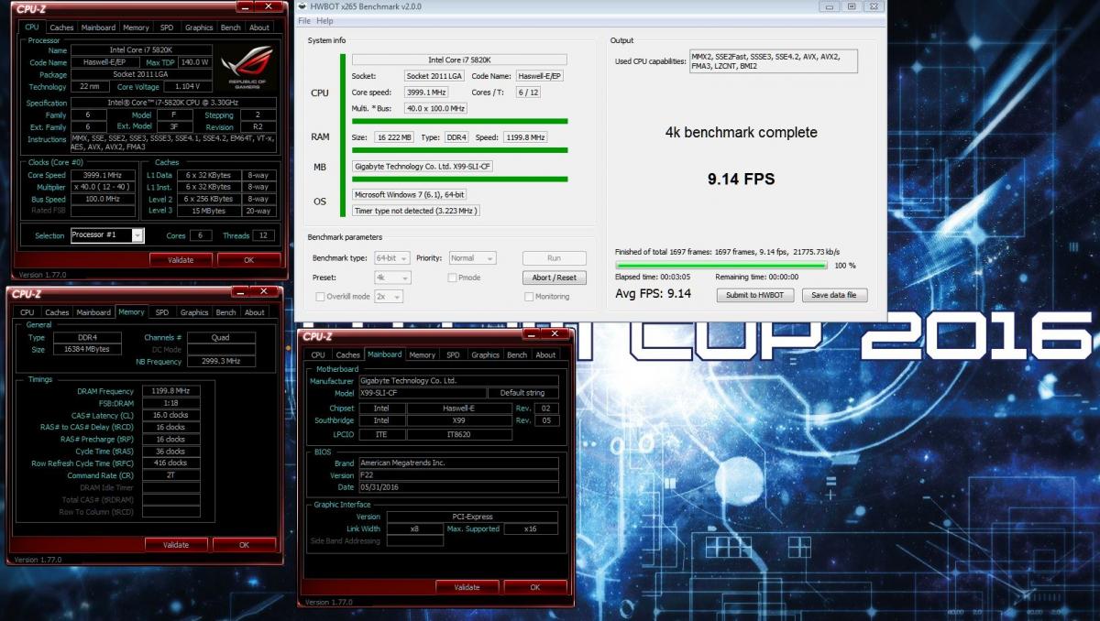Click the Multiplier x 40.0 value in CPU-Z
The height and width of the screenshot is (621, 1100).
pos(104,186)
